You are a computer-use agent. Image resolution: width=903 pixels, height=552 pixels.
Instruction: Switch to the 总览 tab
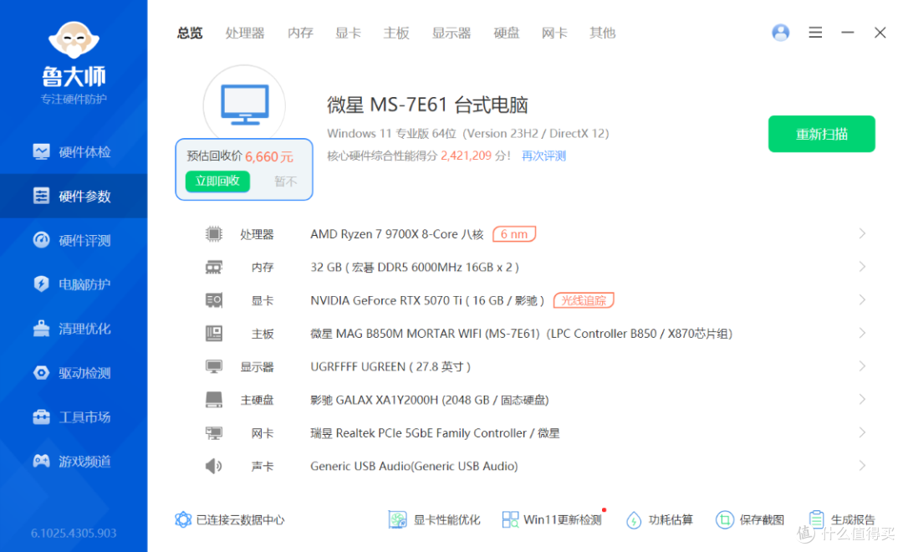[x=190, y=33]
